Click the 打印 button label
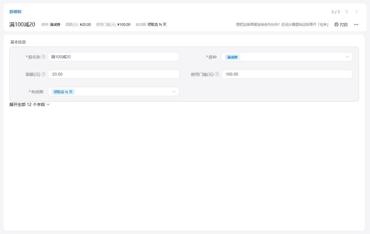The width and height of the screenshot is (370, 234). tap(344, 25)
